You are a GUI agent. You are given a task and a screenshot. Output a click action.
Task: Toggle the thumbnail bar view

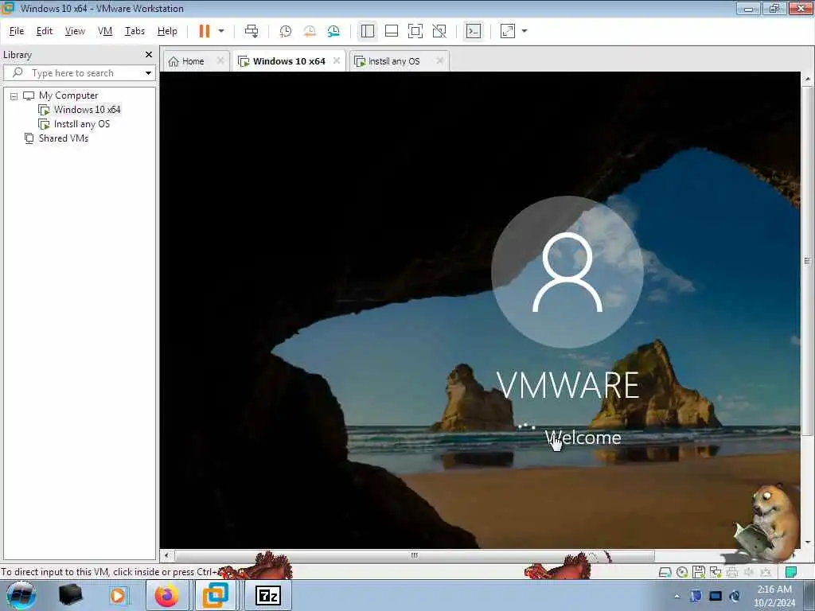pos(392,31)
